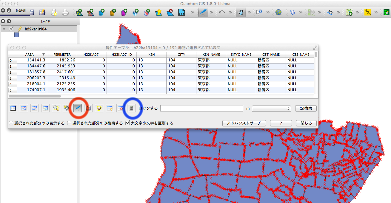Click the Identify Features tool icon
The image size is (391, 203).
click(x=259, y=13)
